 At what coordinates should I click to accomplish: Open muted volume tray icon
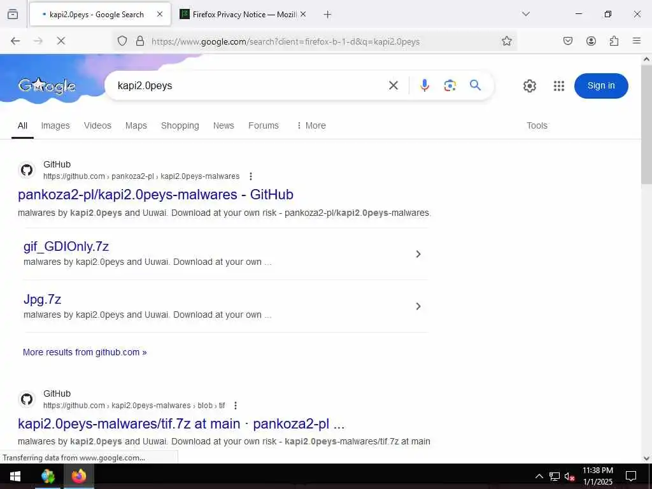coord(569,476)
